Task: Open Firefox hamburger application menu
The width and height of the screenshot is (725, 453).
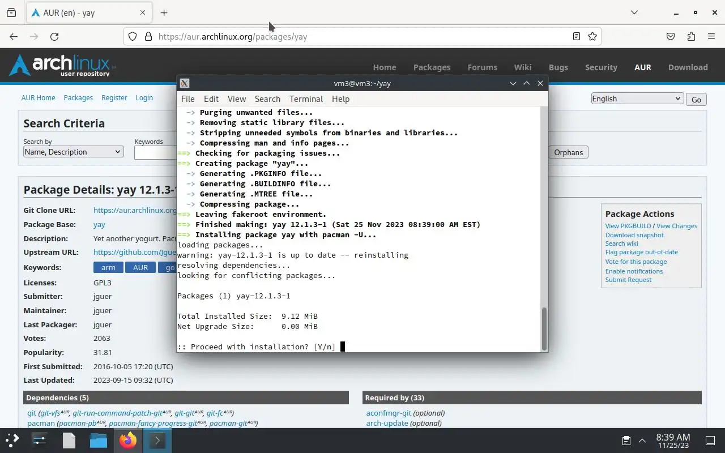Action: coord(711,36)
